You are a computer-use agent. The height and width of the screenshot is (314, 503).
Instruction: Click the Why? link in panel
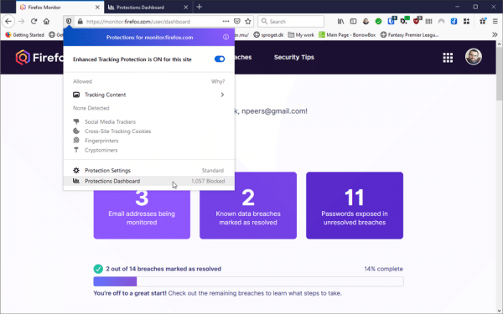point(218,81)
